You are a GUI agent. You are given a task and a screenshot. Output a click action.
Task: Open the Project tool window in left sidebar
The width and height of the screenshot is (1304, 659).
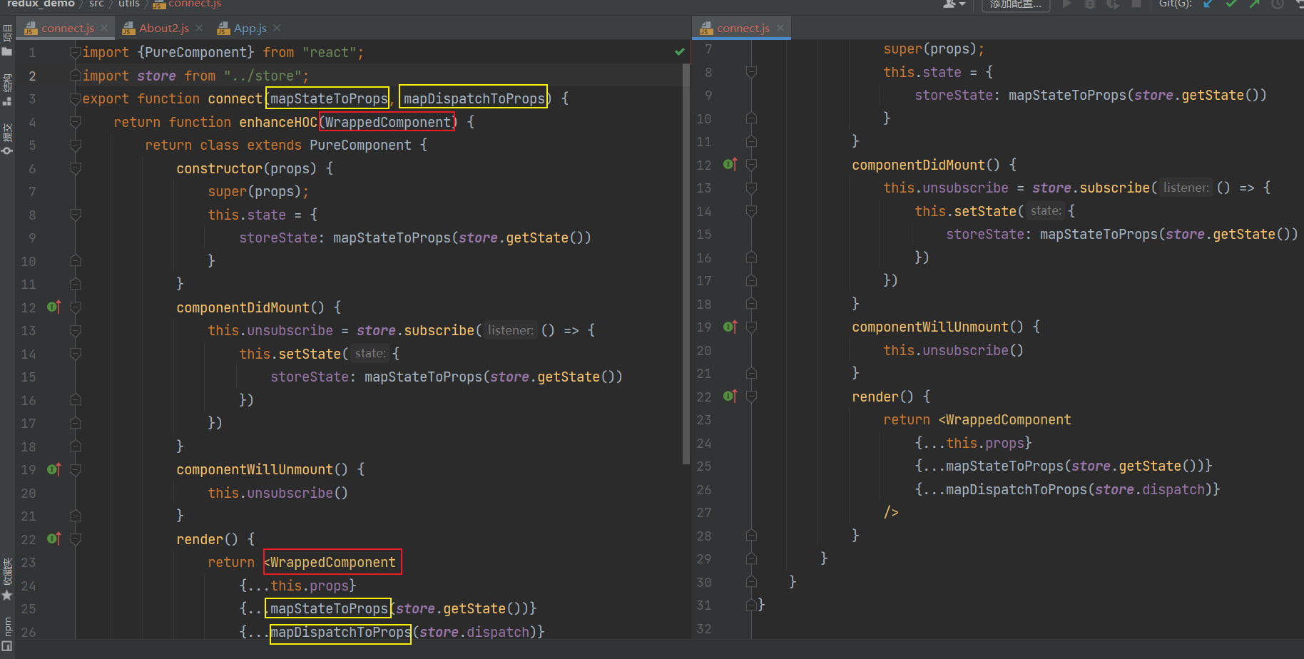pyautogui.click(x=7, y=41)
